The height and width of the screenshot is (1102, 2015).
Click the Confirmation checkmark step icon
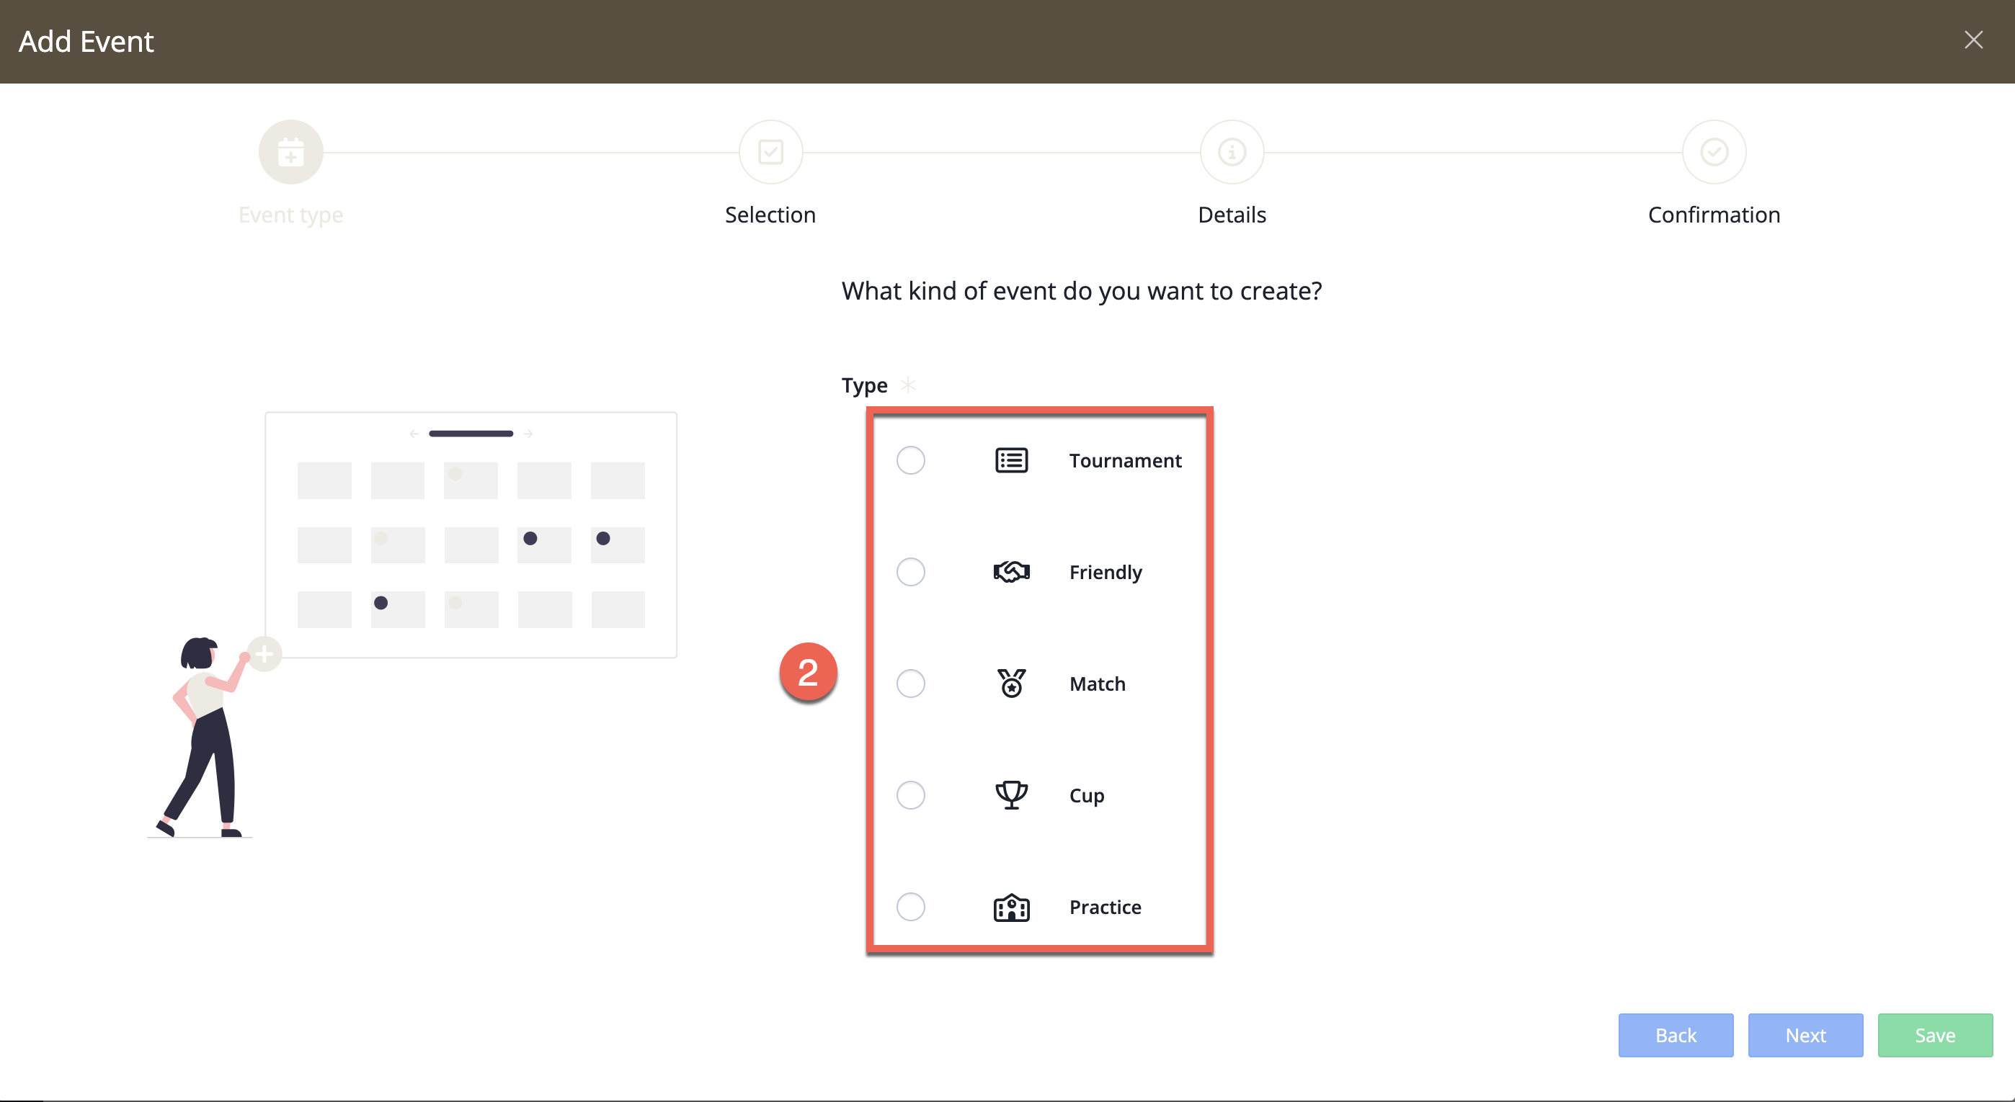tap(1714, 153)
